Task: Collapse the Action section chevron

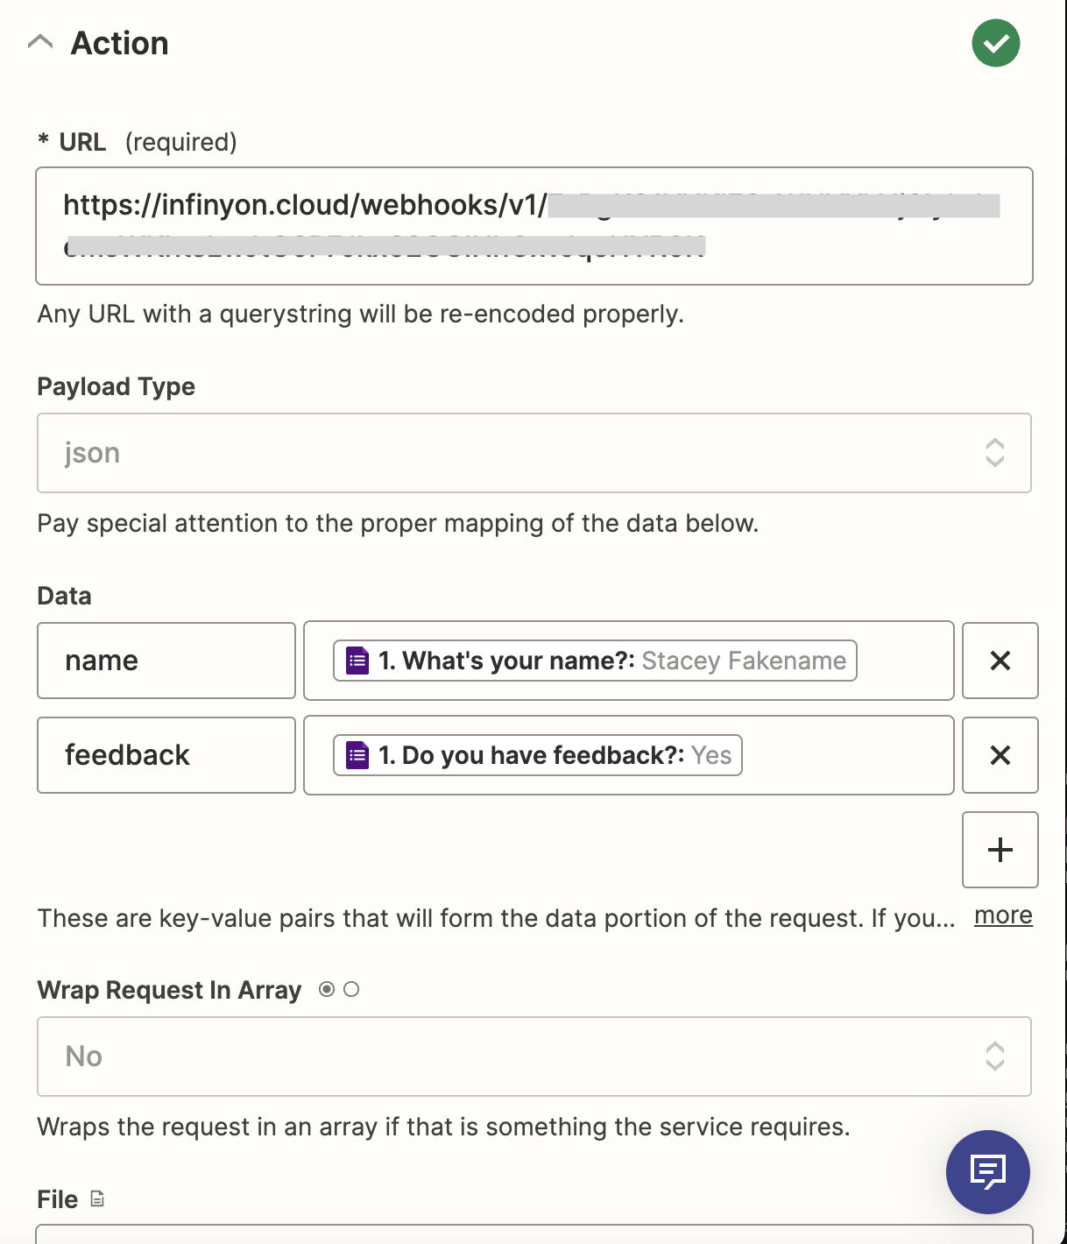Action: [40, 42]
